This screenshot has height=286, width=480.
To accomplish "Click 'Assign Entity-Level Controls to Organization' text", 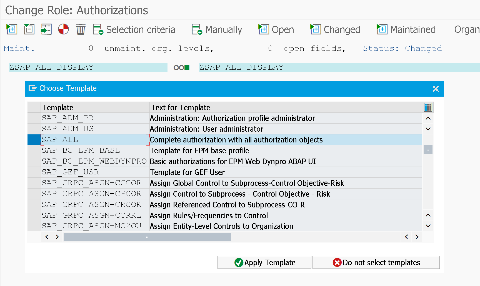I will click(x=221, y=226).
